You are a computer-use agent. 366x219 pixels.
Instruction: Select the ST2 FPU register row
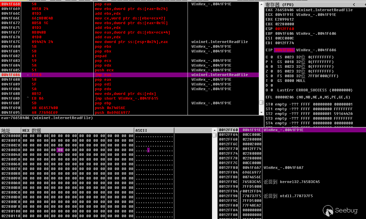(x=309, y=114)
